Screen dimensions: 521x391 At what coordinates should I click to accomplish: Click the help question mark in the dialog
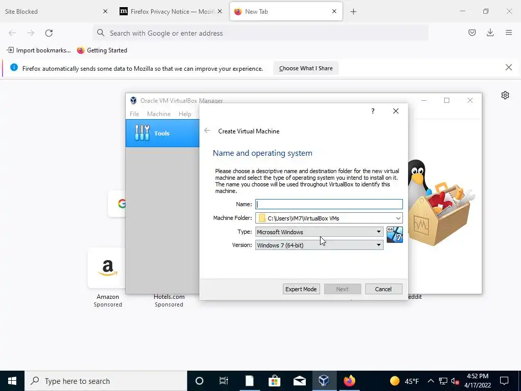click(x=373, y=111)
